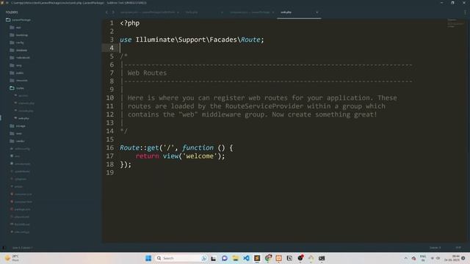470x264 pixels.
Task: Show hidden system tray icons chevron
Action: [x=405, y=258]
